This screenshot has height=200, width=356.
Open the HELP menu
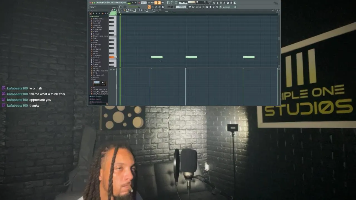[x=125, y=3]
